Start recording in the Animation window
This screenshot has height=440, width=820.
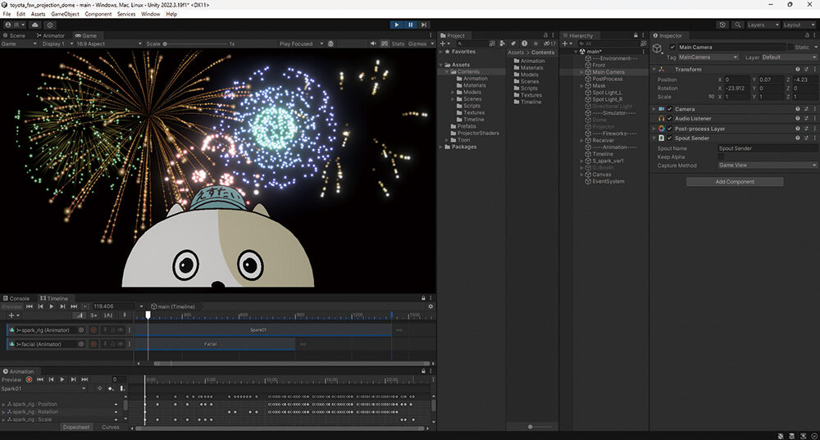[30, 379]
